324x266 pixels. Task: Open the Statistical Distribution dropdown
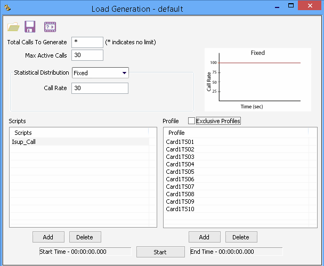click(x=100, y=72)
